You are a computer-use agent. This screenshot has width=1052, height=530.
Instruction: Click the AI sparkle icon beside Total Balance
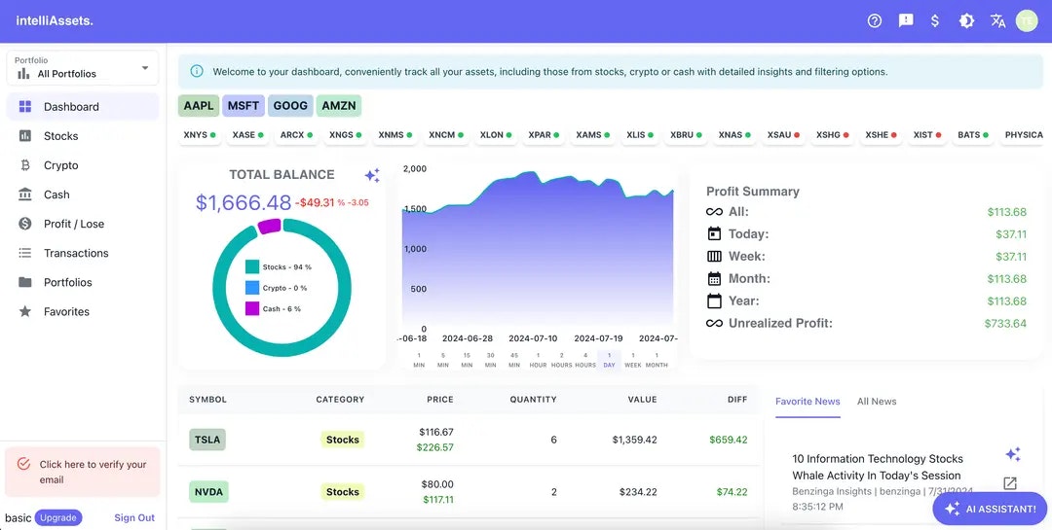click(x=372, y=176)
